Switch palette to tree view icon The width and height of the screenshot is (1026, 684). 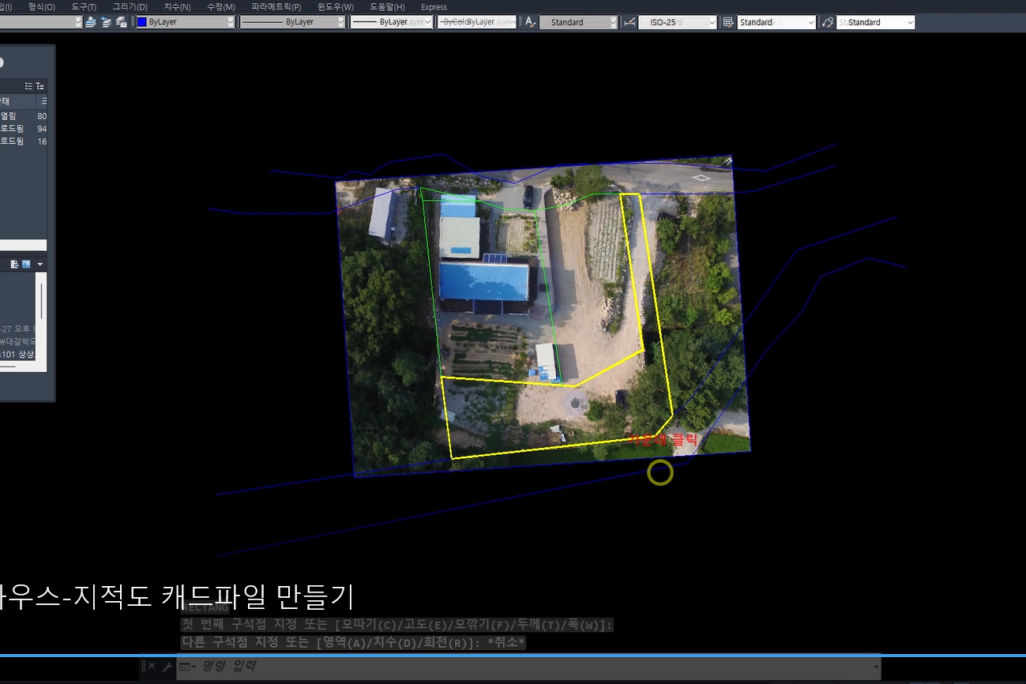(x=39, y=85)
